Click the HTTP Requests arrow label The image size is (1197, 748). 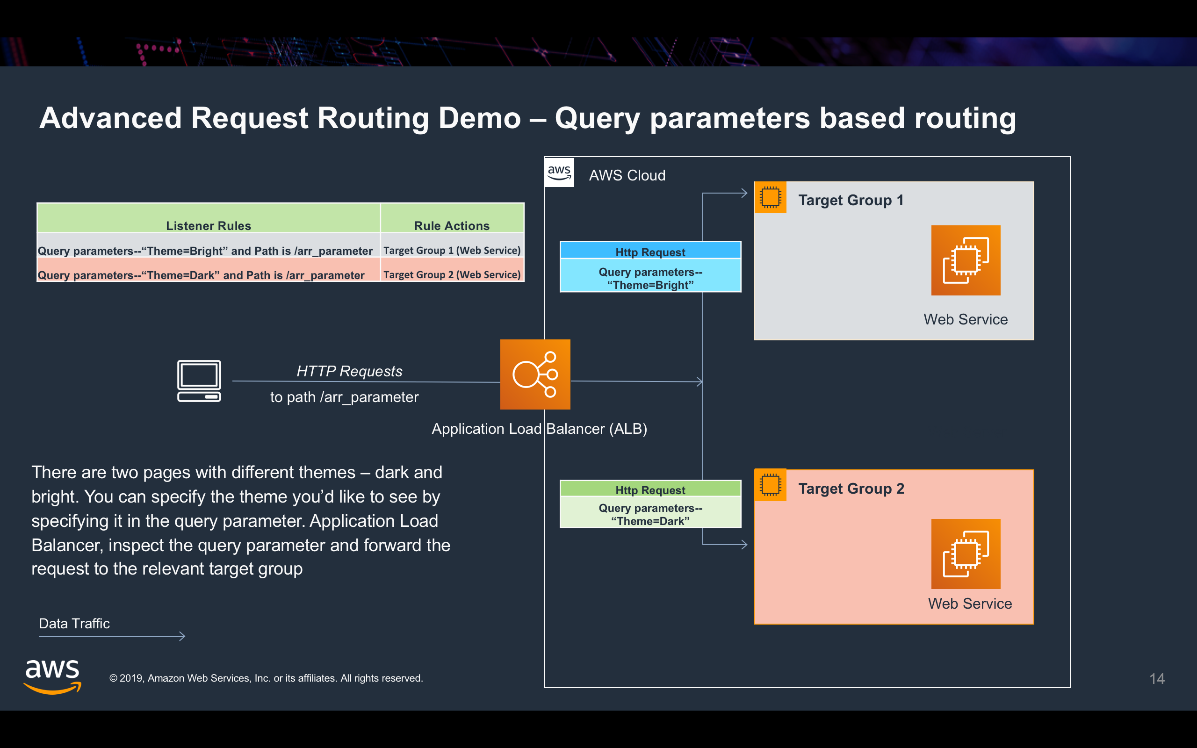(x=349, y=371)
